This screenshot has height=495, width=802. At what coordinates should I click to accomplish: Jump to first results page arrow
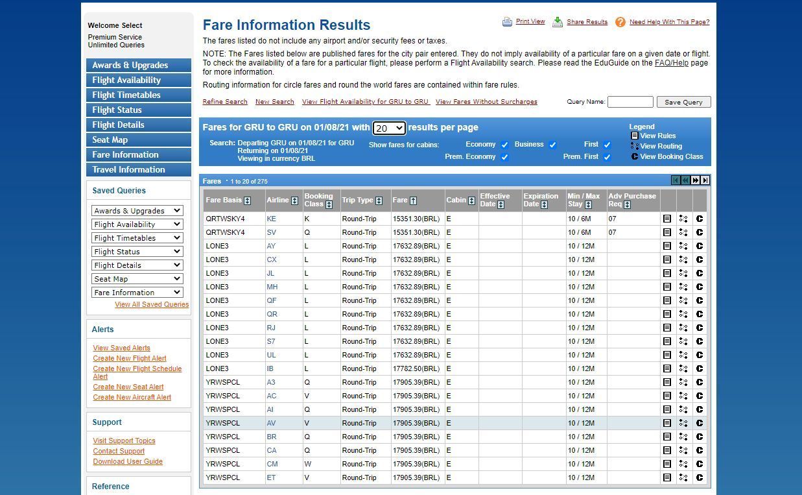point(676,180)
